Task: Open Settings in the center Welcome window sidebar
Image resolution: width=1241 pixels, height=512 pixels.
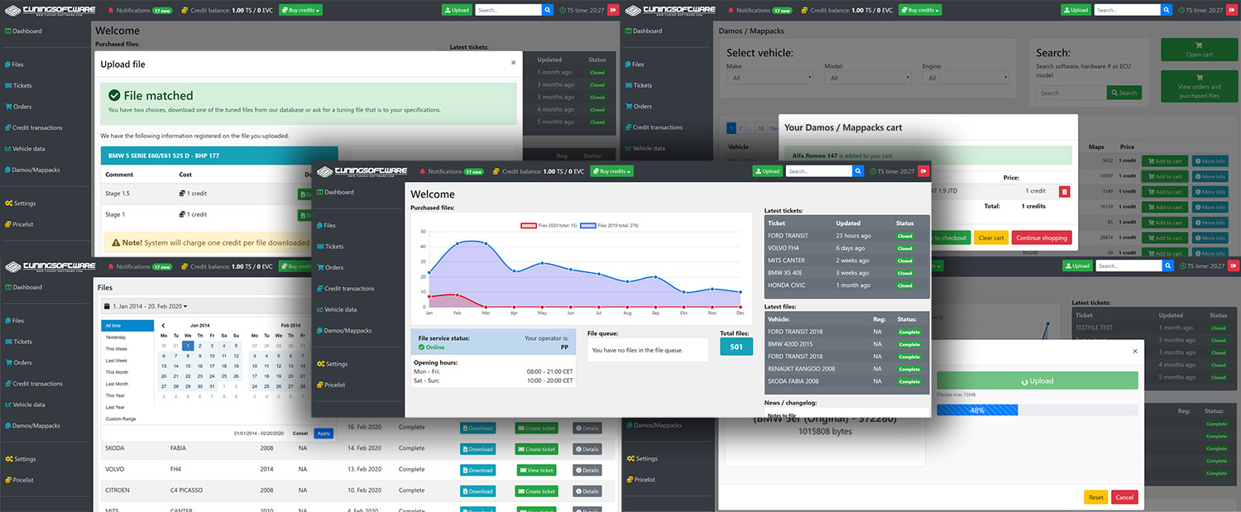Action: 332,364
